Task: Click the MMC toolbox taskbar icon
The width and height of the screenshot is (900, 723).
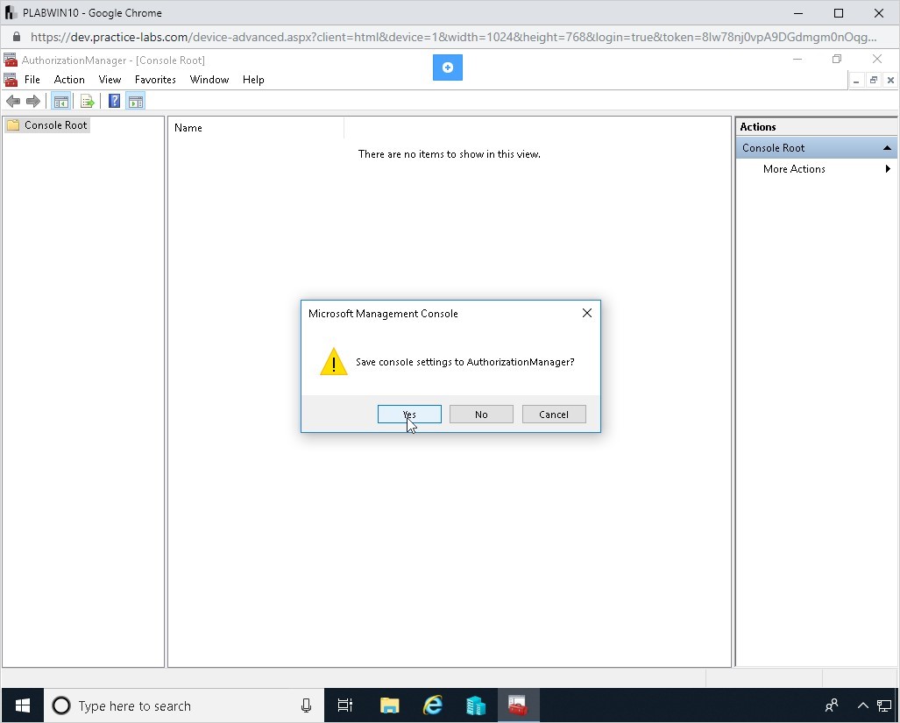Action: click(518, 705)
